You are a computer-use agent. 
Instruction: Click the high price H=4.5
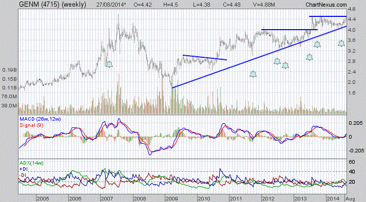click(x=170, y=5)
